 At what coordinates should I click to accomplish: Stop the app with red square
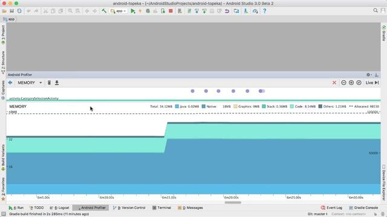[x=171, y=11]
